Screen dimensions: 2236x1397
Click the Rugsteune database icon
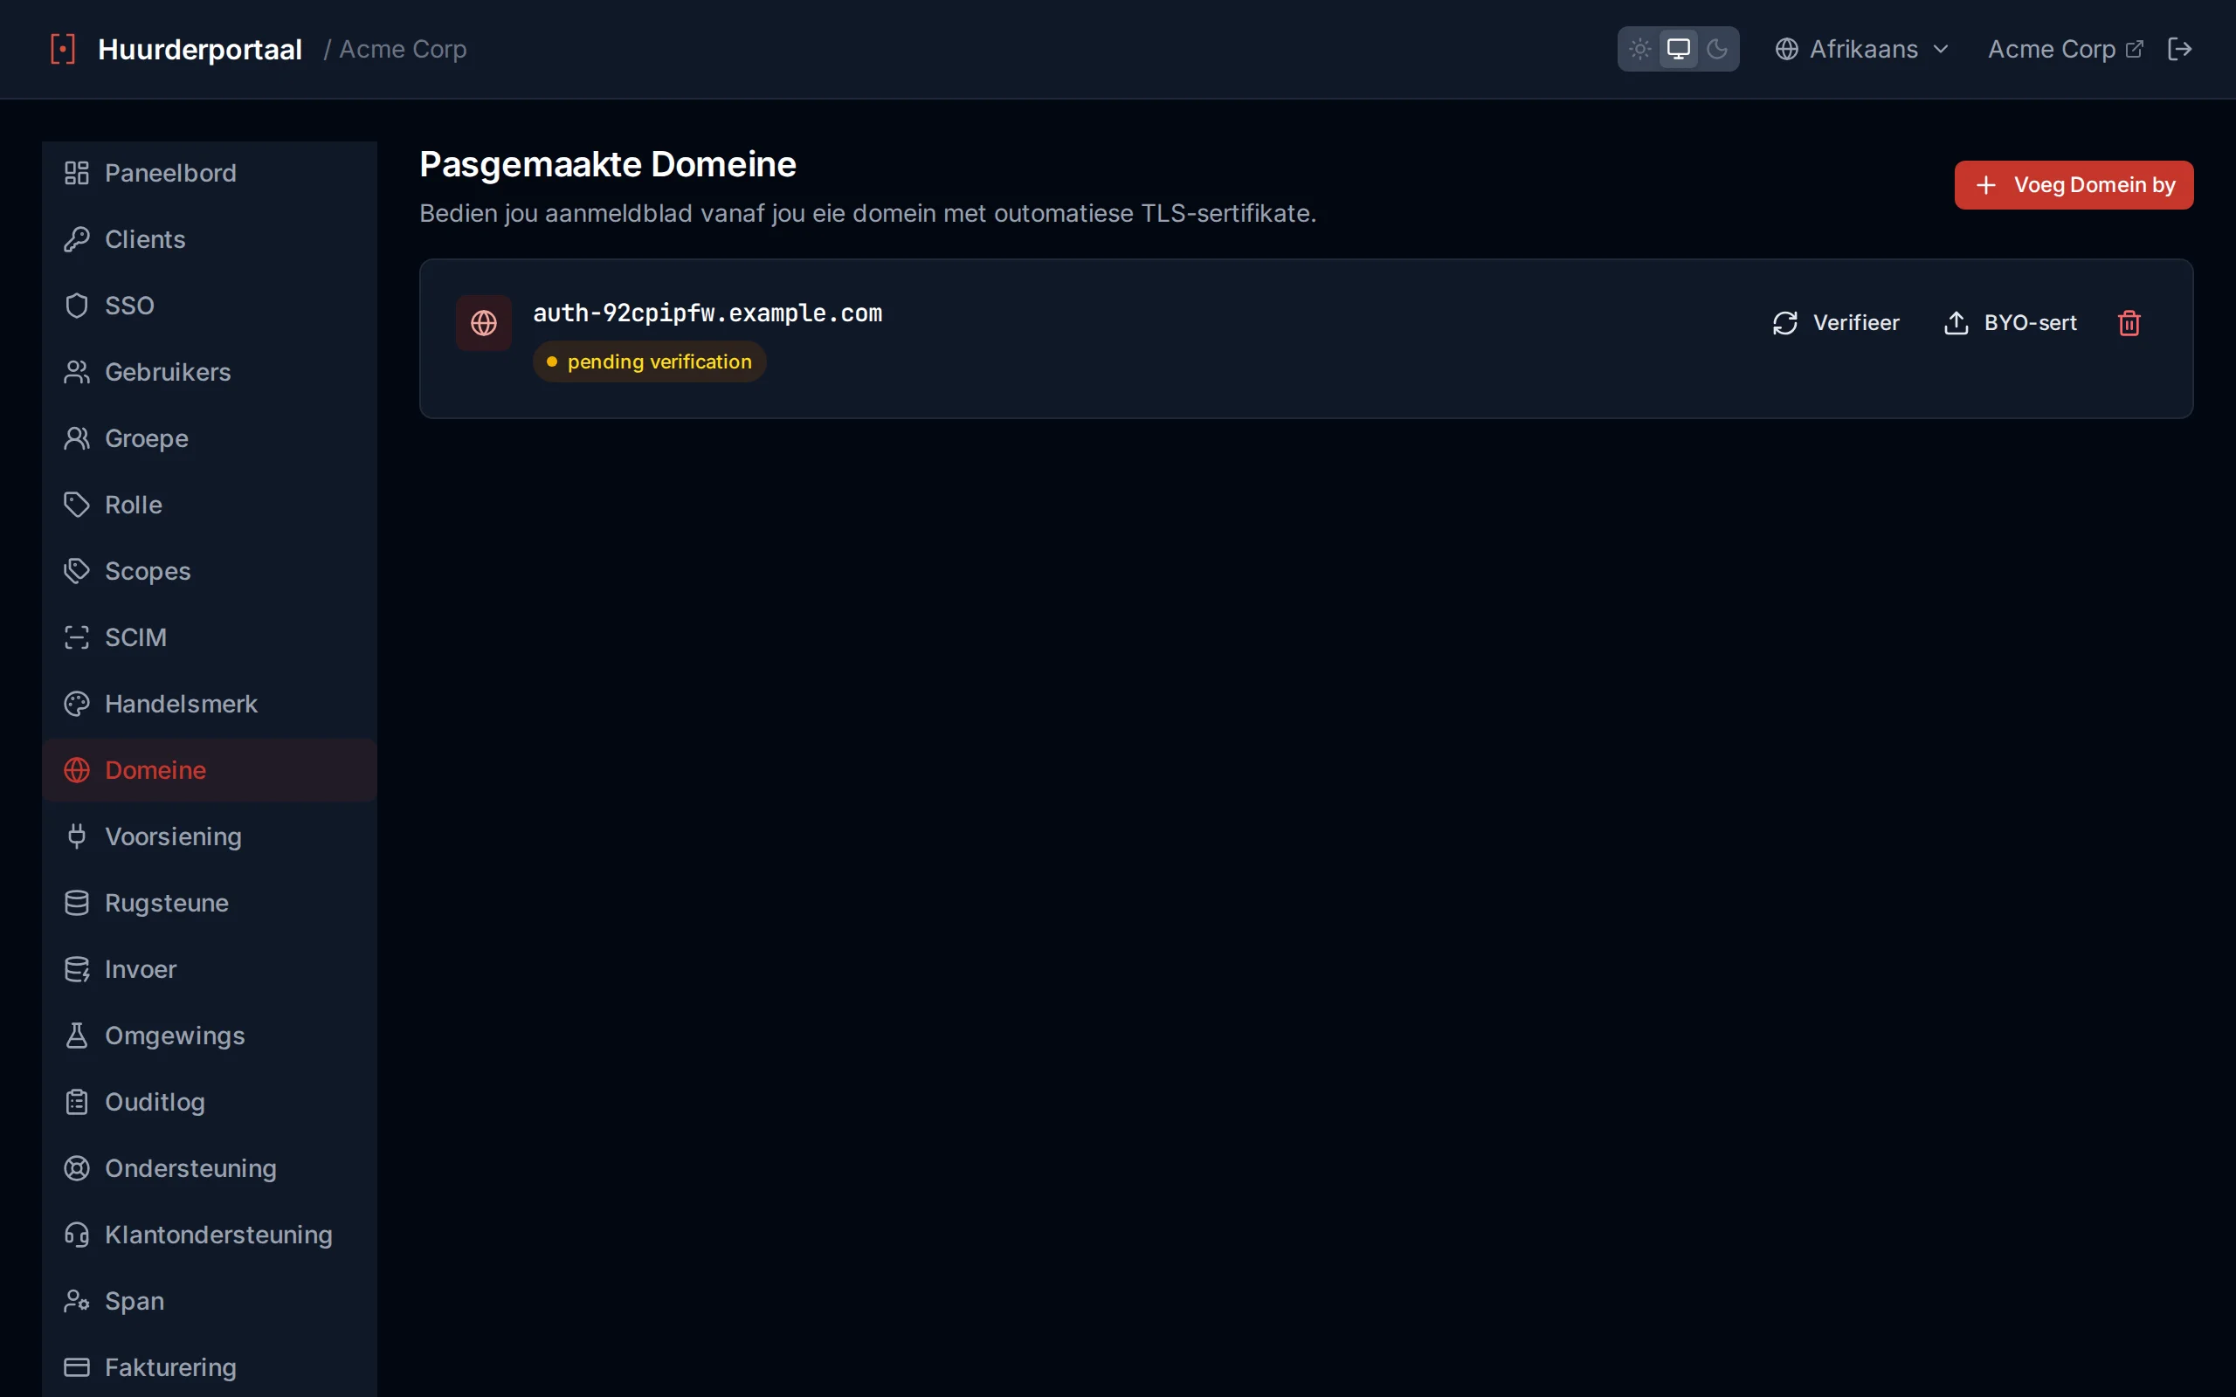pyautogui.click(x=77, y=903)
